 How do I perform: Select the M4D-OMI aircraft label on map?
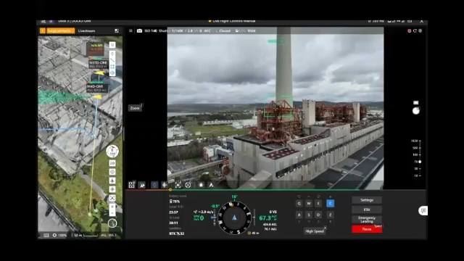96,88
